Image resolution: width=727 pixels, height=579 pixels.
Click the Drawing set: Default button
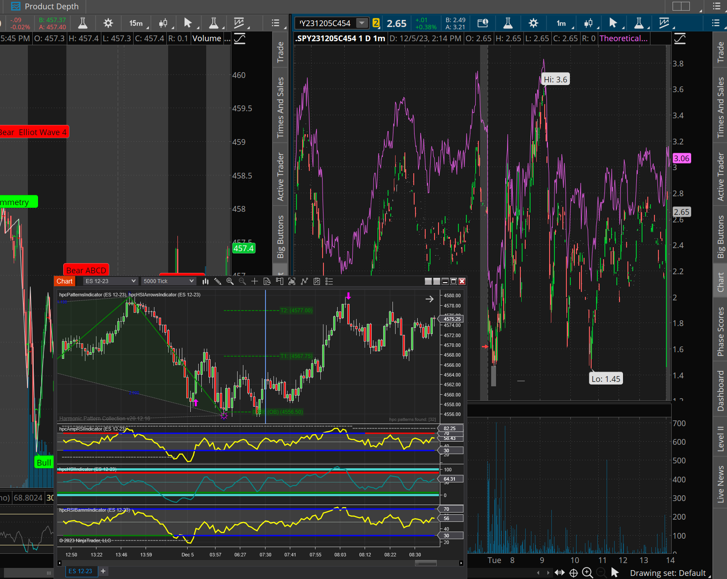click(x=667, y=573)
